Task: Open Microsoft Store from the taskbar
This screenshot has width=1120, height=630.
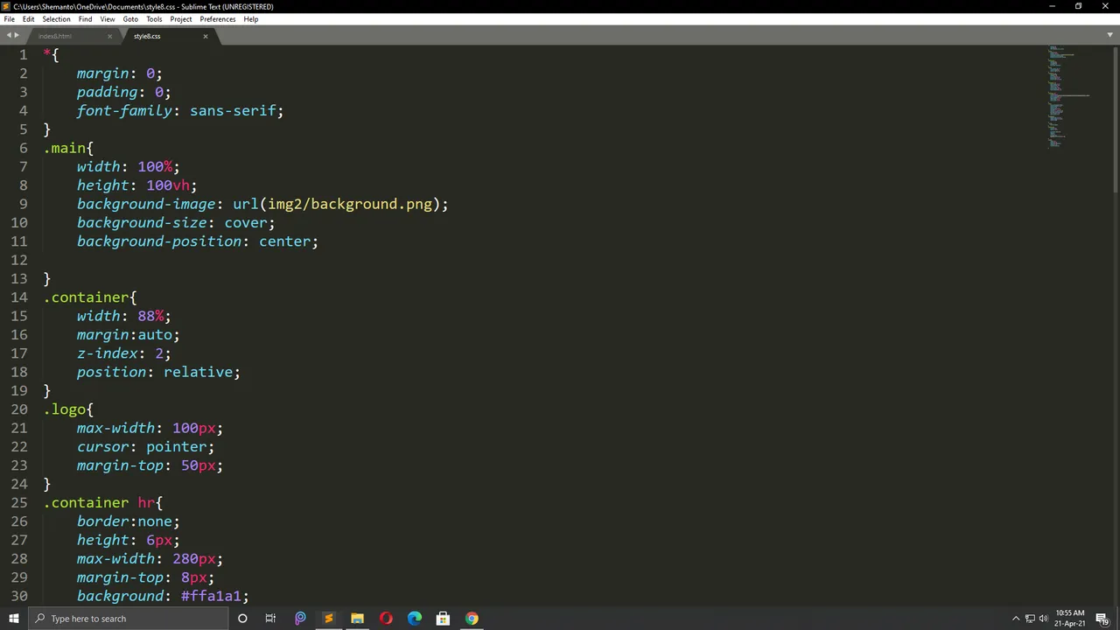Action: click(x=443, y=619)
